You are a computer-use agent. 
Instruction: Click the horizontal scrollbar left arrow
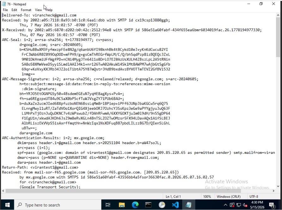click(3, 191)
